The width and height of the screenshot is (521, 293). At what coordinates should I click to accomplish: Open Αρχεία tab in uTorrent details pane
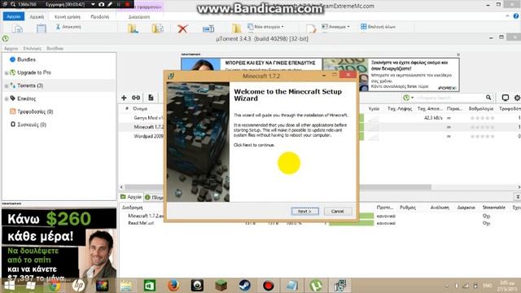131,197
